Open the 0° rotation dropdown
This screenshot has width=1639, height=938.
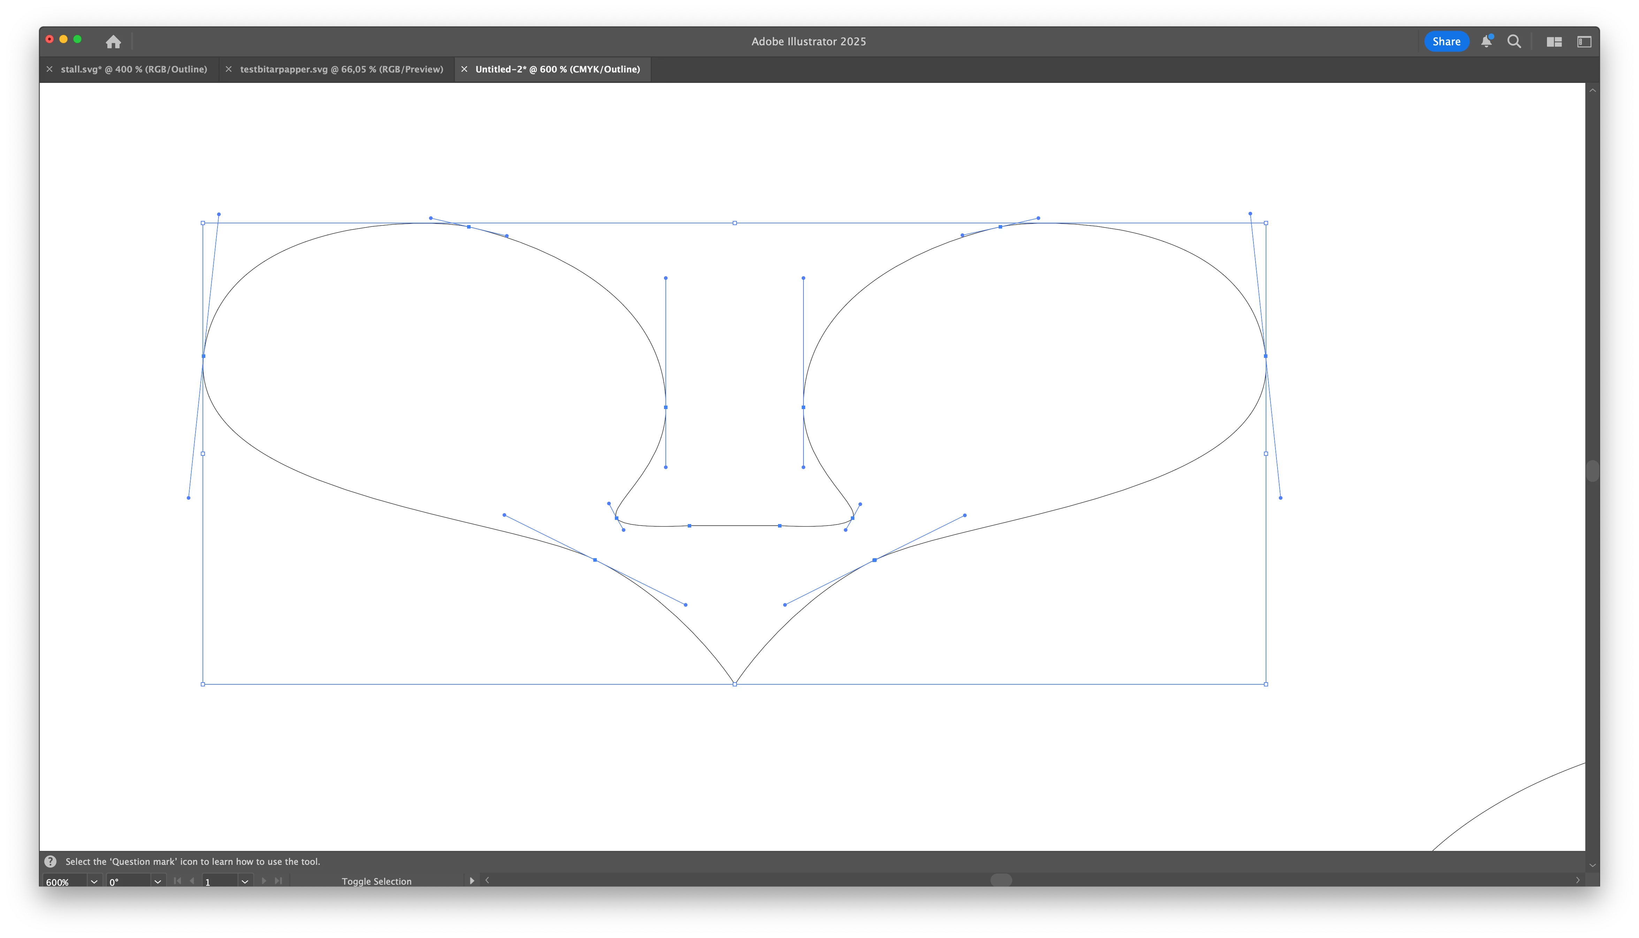pyautogui.click(x=157, y=881)
